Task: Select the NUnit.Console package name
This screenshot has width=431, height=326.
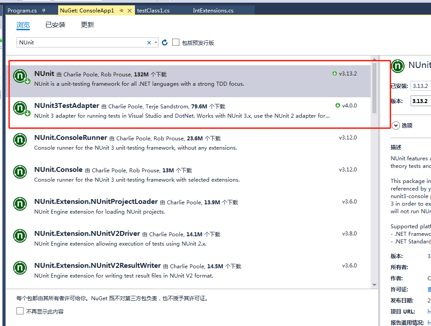Action: [x=58, y=170]
